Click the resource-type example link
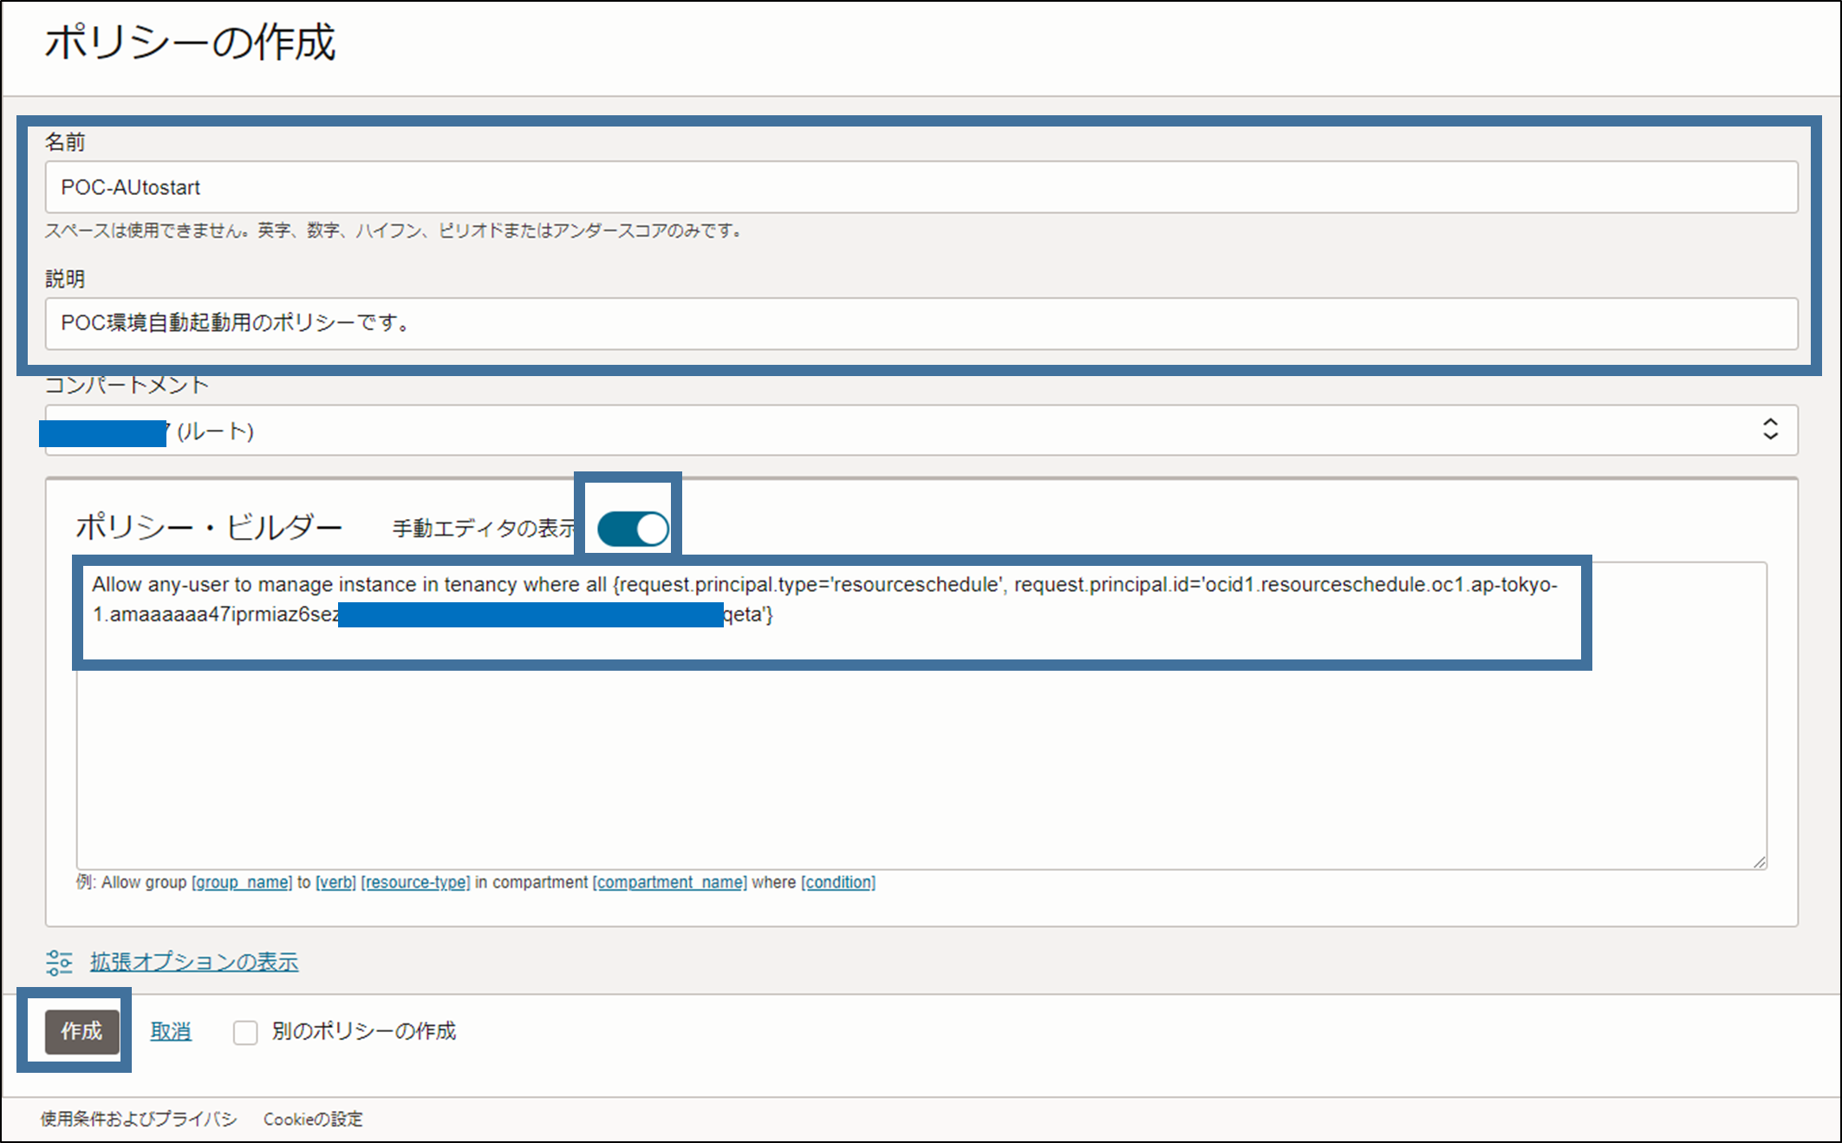The image size is (1842, 1143). [415, 882]
